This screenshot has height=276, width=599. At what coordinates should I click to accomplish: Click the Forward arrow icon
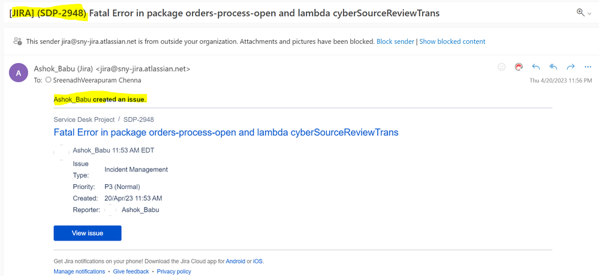[x=571, y=67]
